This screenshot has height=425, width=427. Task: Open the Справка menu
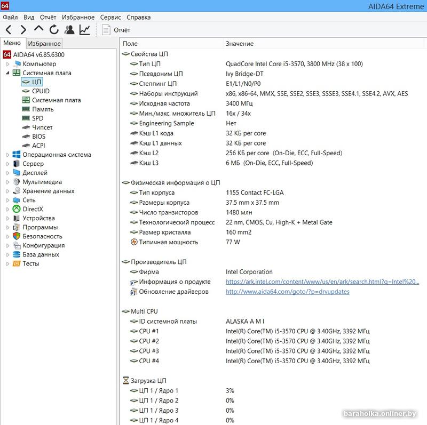139,17
